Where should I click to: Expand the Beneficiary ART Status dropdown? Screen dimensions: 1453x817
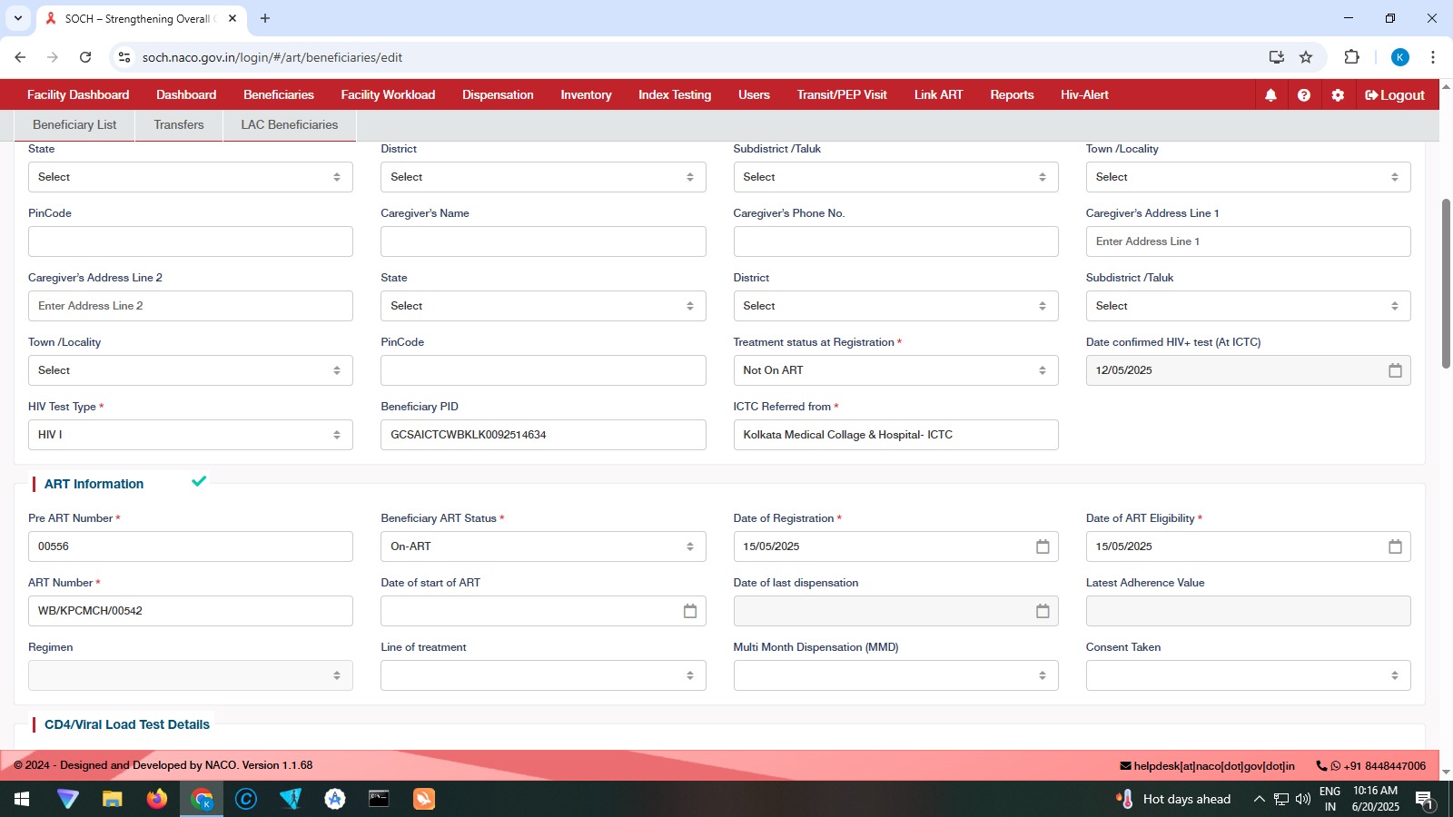tap(543, 546)
